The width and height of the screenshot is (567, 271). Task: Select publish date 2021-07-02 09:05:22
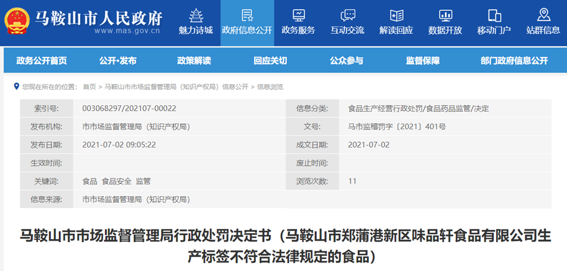tap(119, 145)
